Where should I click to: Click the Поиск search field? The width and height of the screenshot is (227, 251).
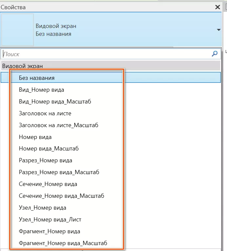pos(105,54)
